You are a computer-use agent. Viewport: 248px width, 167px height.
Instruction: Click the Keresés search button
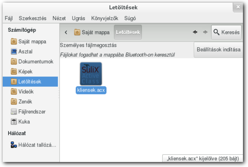[x=226, y=32]
